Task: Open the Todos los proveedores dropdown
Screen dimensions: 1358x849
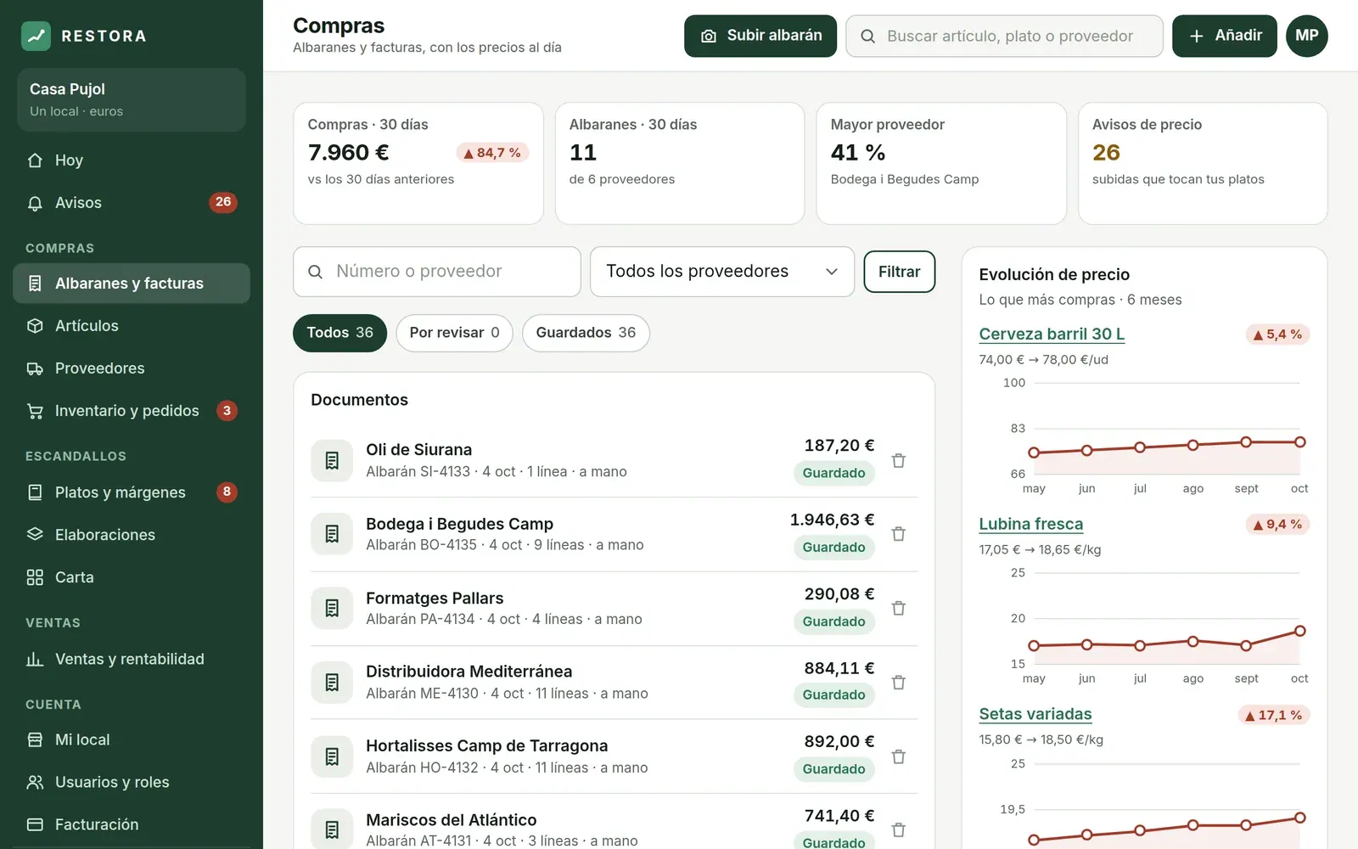Action: (722, 272)
